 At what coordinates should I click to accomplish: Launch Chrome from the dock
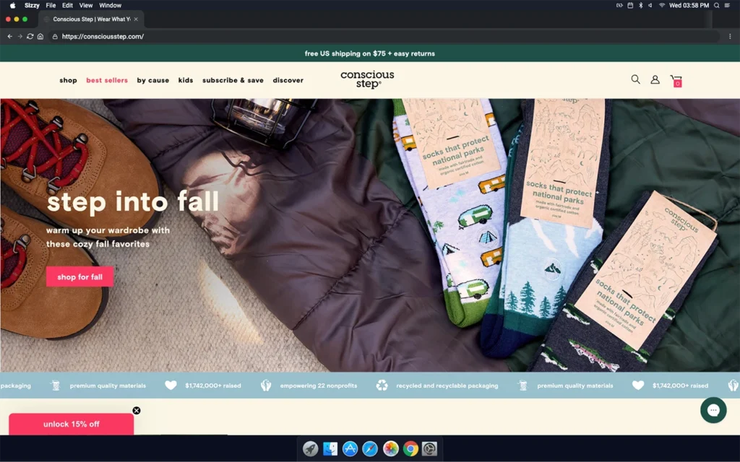410,449
